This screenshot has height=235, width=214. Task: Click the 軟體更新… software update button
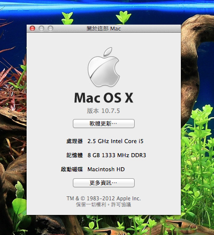click(103, 124)
